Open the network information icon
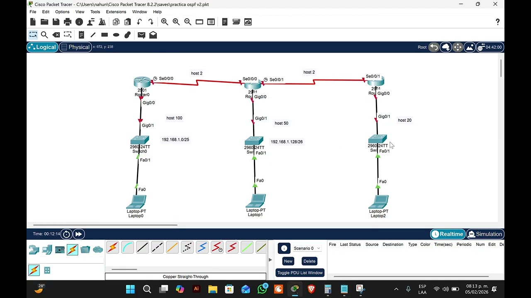The width and height of the screenshot is (531, 298). point(79,22)
